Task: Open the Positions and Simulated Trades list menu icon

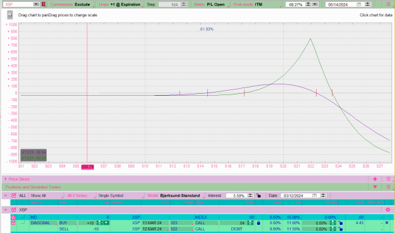Action: pos(388,187)
